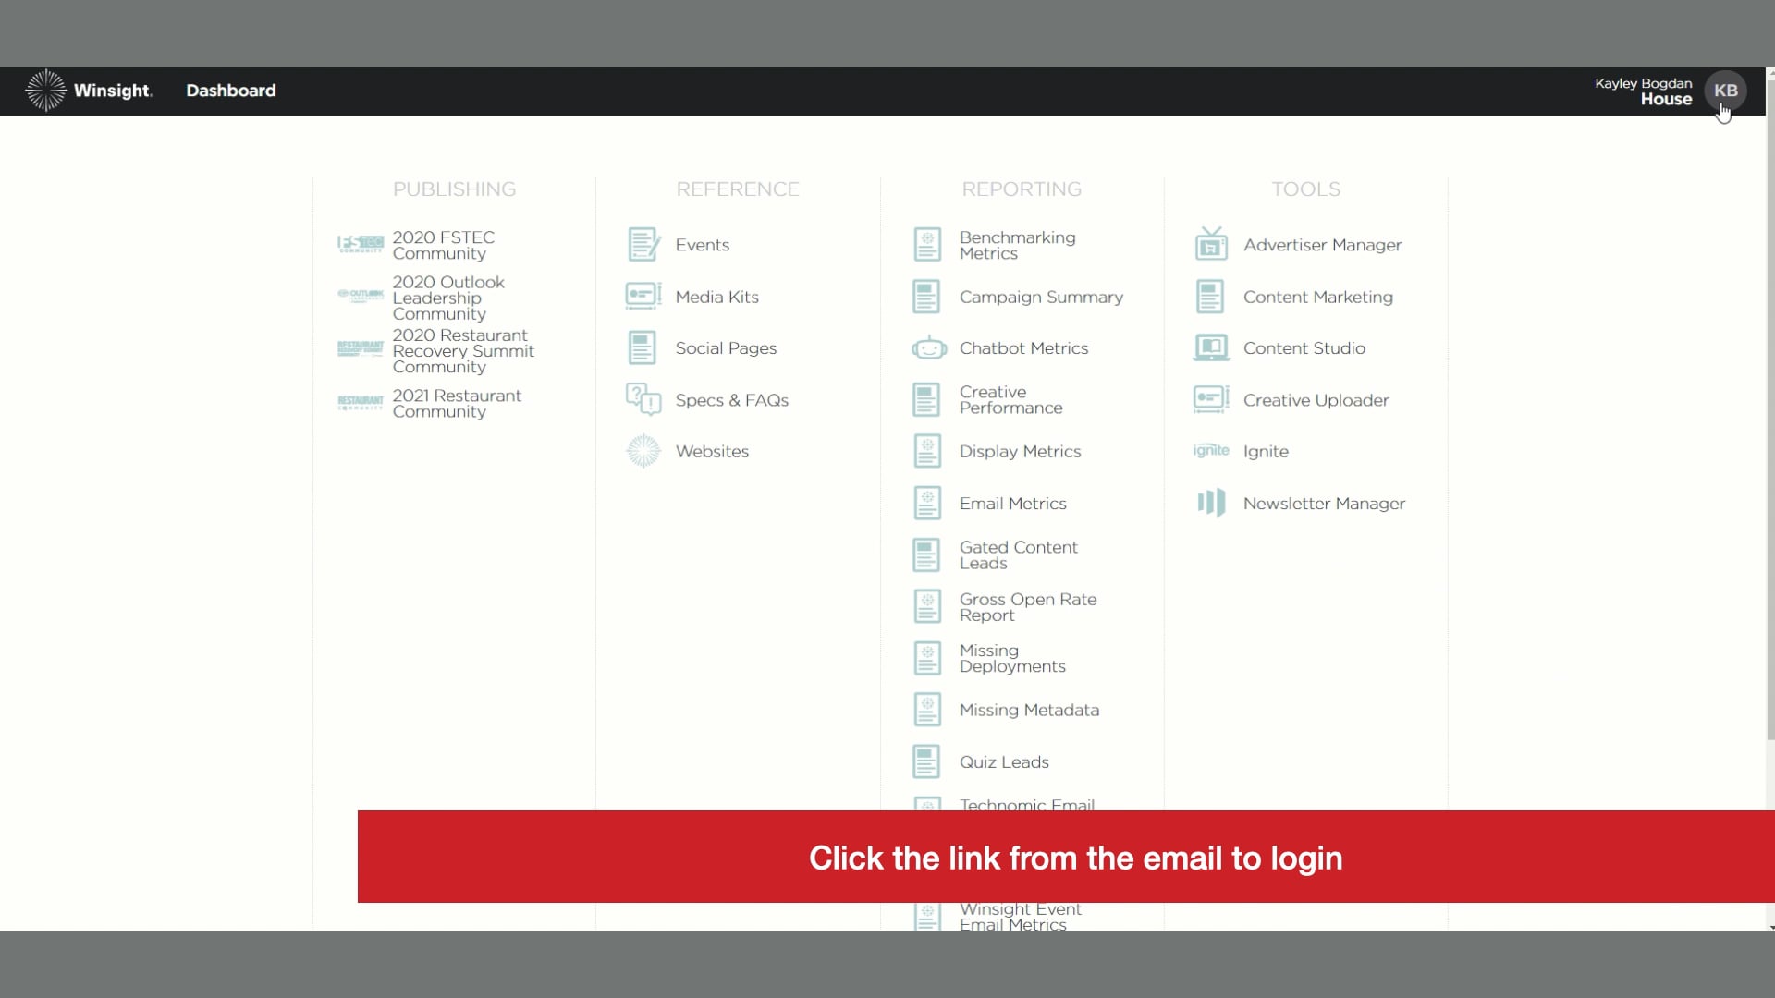This screenshot has width=1775, height=998.
Task: Click the Kayley Bogdan user name
Action: pos(1643,83)
